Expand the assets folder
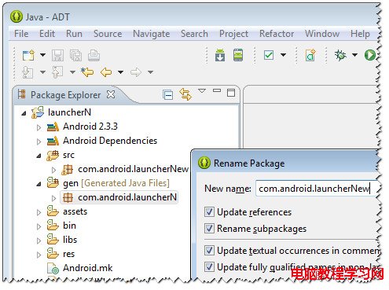 click(39, 212)
